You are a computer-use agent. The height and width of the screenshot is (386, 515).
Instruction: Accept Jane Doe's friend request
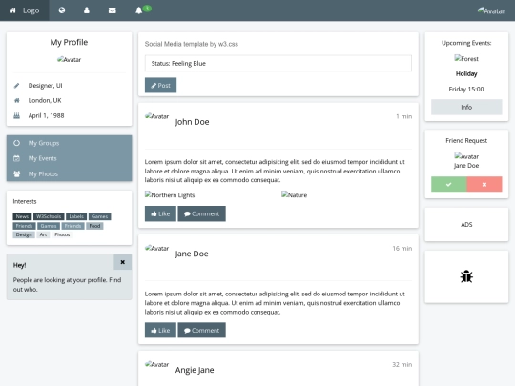click(x=448, y=184)
